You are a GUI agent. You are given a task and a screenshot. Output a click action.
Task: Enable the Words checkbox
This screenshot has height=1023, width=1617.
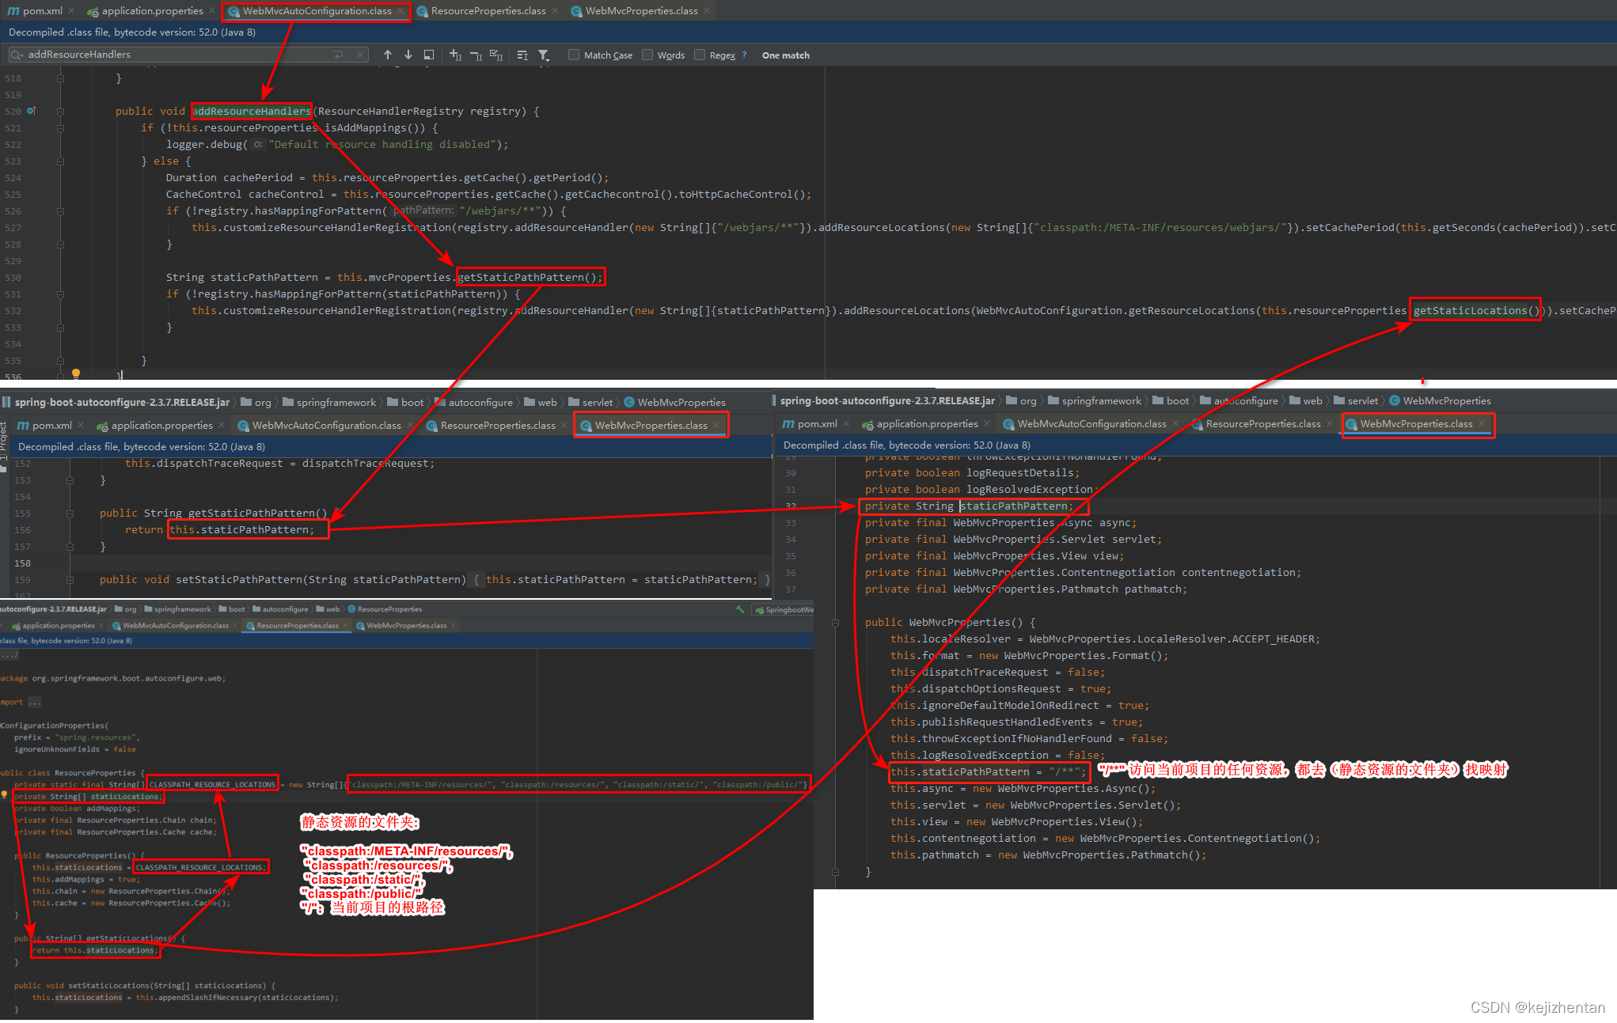click(647, 55)
